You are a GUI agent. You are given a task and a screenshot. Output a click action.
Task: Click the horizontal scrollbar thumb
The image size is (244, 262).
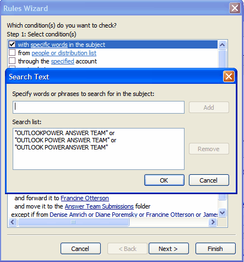click(73, 222)
